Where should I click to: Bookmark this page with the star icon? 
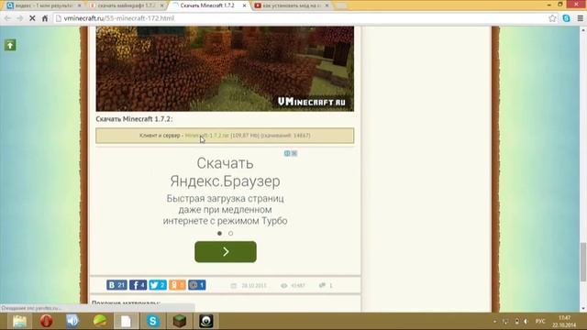tap(552, 18)
